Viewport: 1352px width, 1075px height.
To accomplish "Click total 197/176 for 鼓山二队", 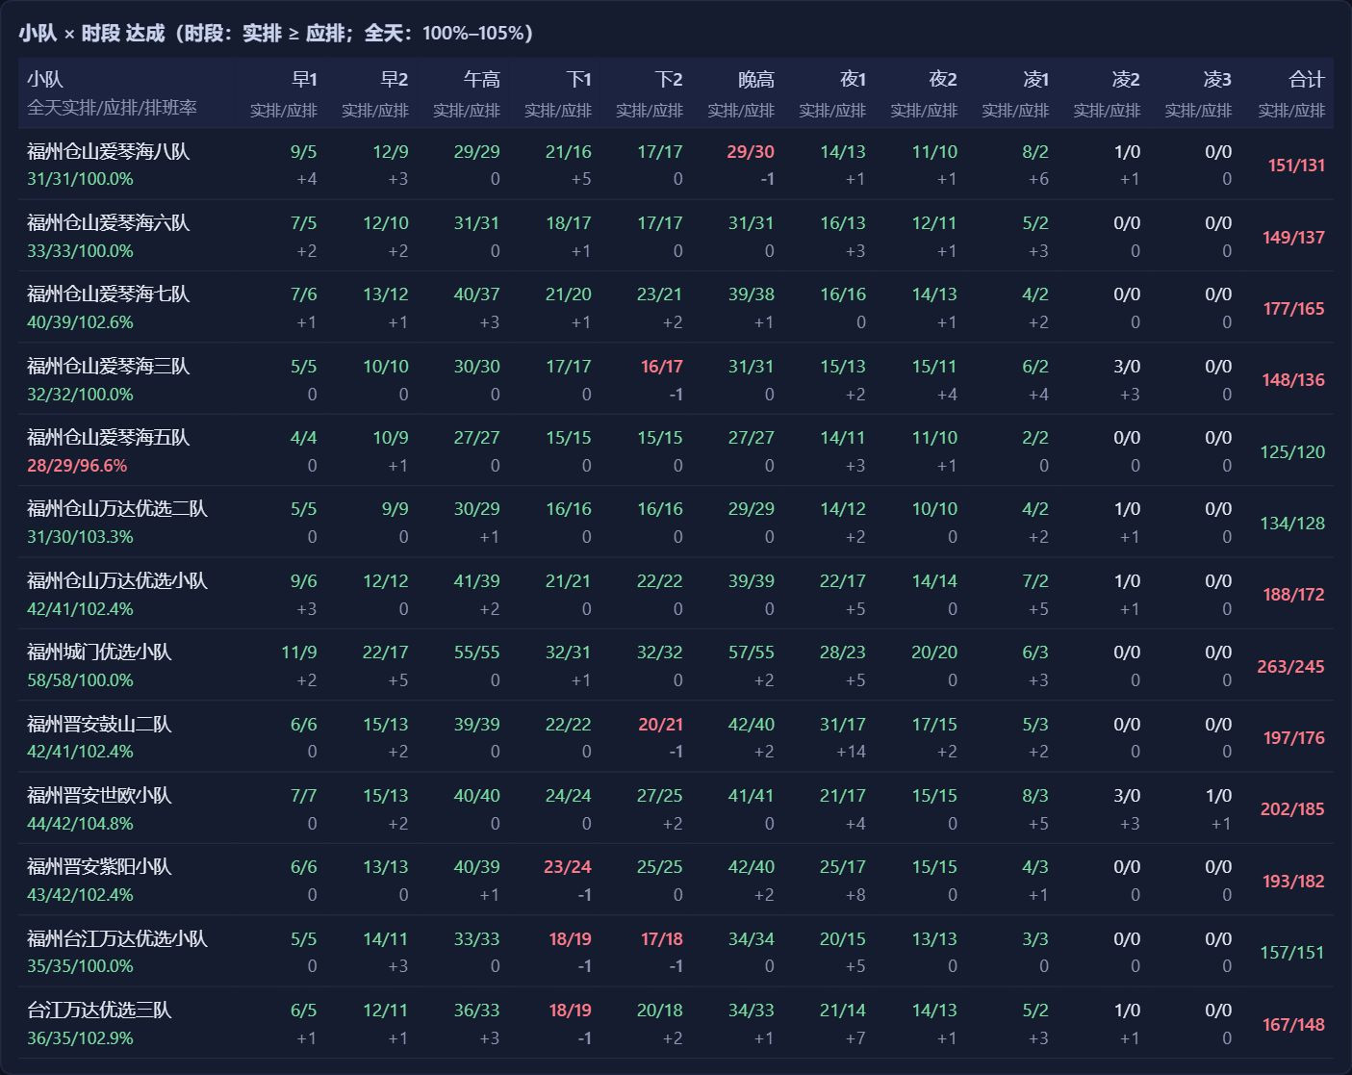I will click(x=1294, y=738).
